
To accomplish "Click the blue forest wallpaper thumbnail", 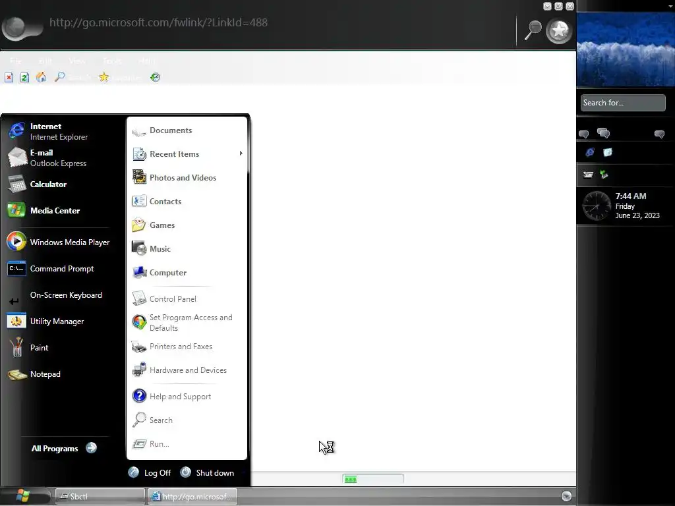I will click(x=626, y=49).
